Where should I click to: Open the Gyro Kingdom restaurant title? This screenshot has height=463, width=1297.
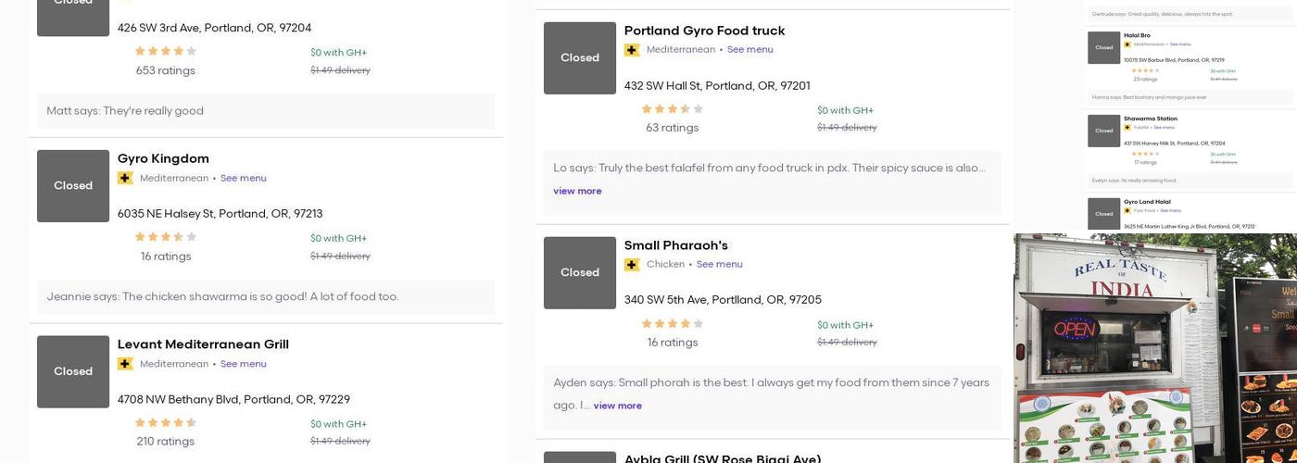tap(163, 158)
